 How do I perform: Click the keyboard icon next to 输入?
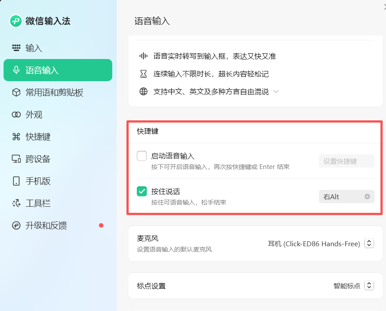pos(16,48)
